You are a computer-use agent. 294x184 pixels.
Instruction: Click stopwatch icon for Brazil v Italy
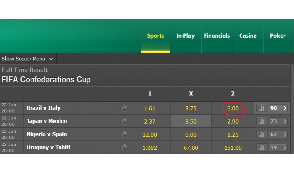(125, 109)
